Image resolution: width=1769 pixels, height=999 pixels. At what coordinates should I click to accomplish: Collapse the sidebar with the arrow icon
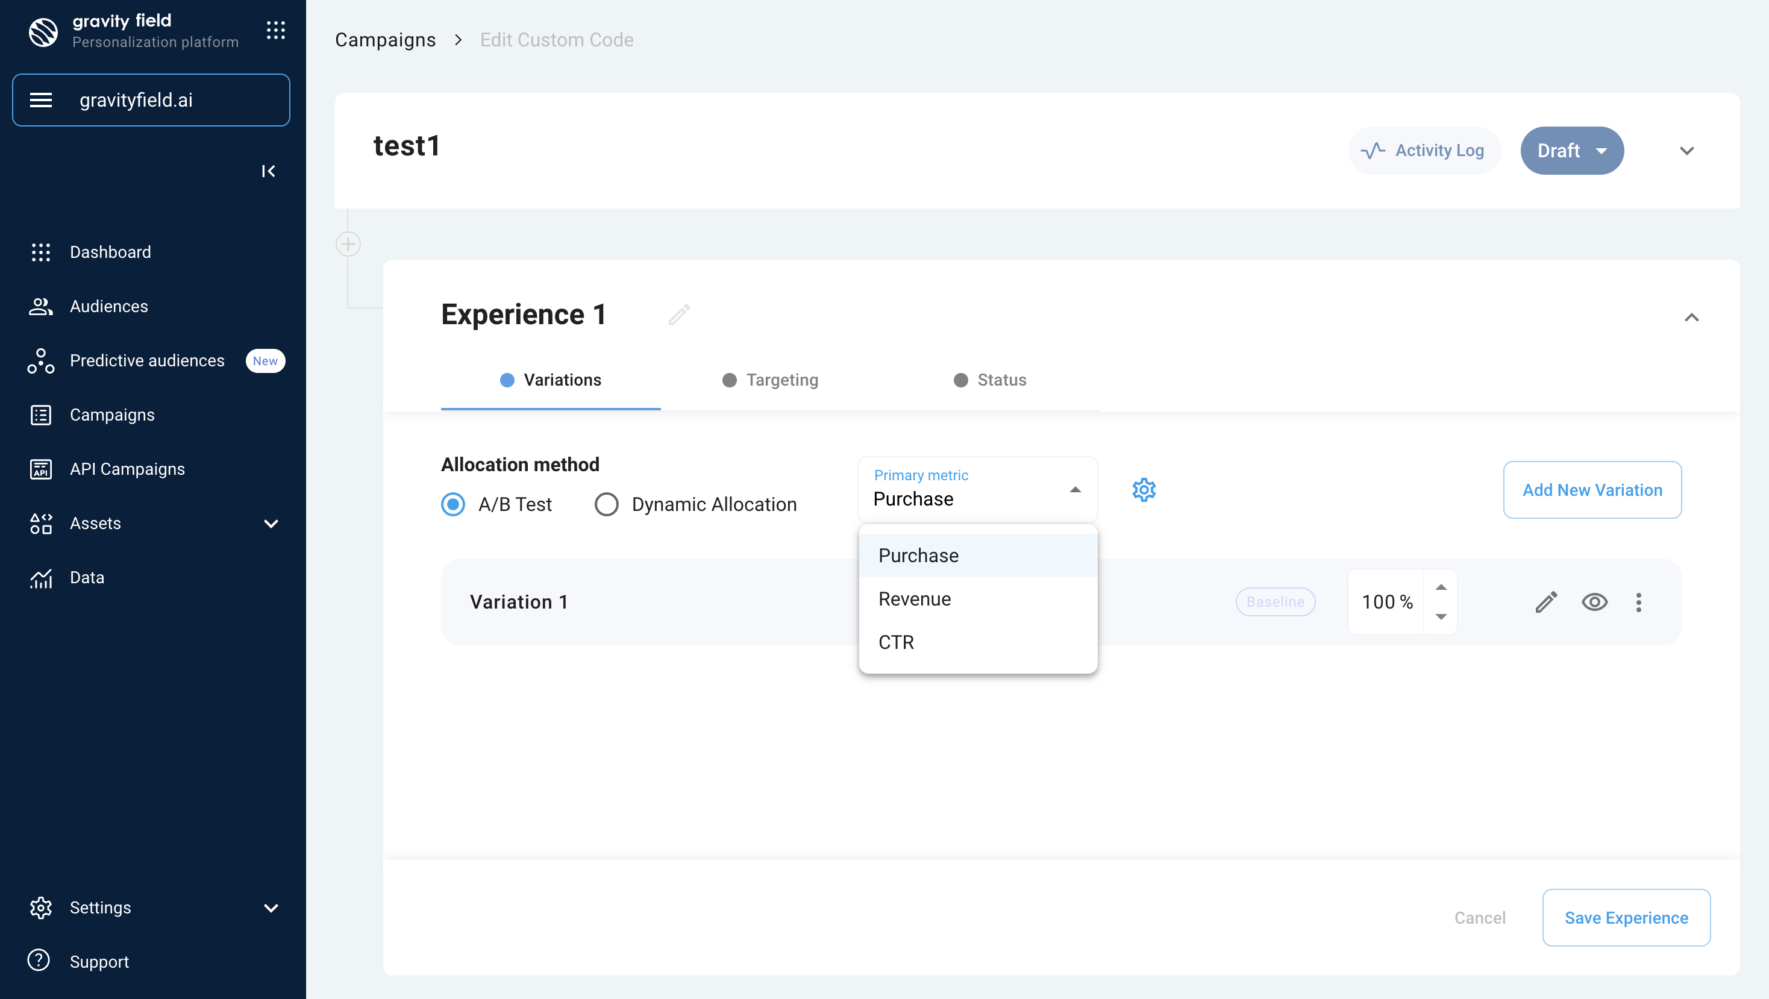tap(268, 171)
